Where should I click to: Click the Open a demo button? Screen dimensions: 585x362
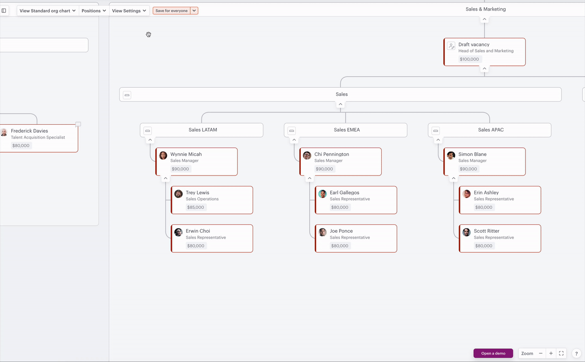tap(493, 353)
